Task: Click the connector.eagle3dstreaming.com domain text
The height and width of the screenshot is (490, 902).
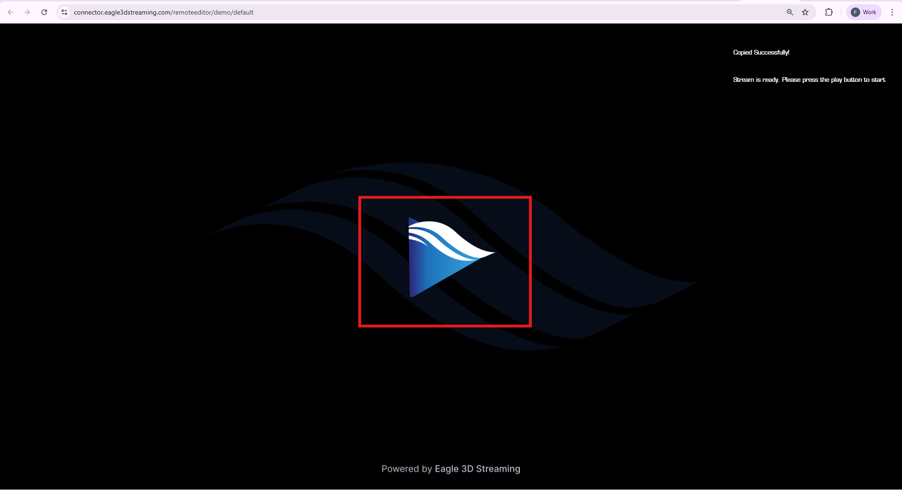Action: pyautogui.click(x=122, y=12)
